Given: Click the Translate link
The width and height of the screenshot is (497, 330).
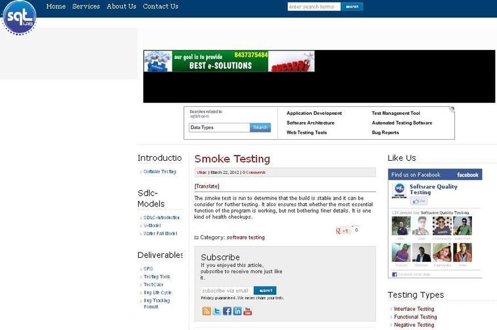Looking at the screenshot, I should pos(206,186).
